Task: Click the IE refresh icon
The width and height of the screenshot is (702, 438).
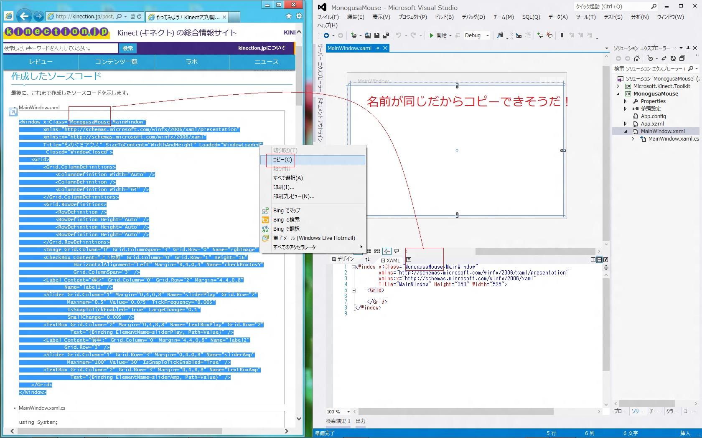Action: (139, 16)
